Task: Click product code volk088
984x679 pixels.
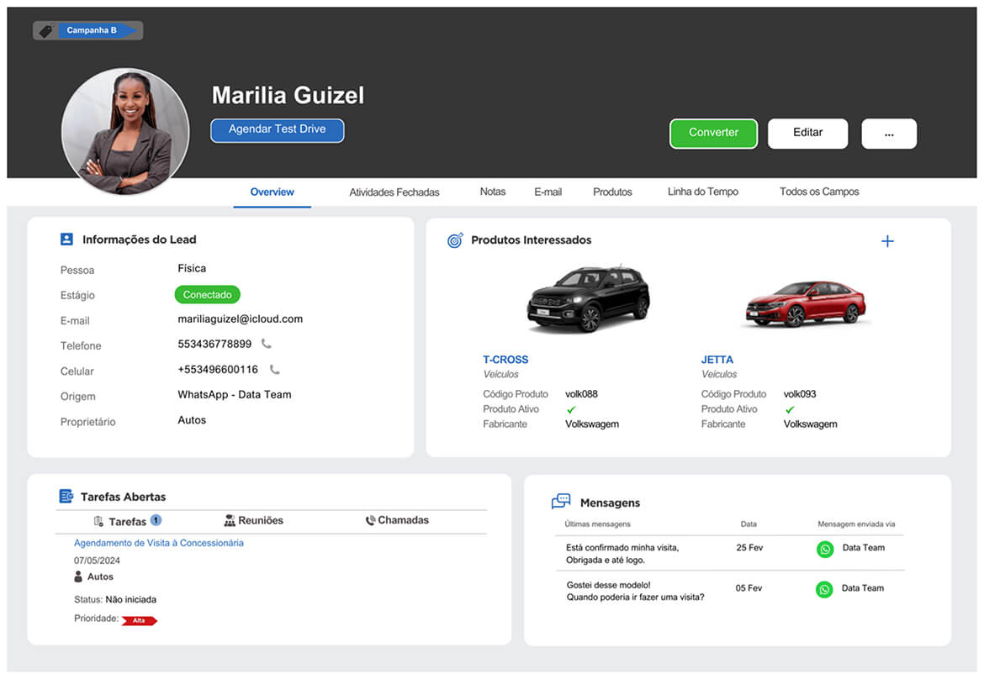Action: click(581, 394)
